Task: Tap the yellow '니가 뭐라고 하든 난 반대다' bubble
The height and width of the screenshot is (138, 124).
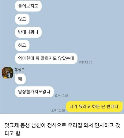Action: (x=94, y=106)
